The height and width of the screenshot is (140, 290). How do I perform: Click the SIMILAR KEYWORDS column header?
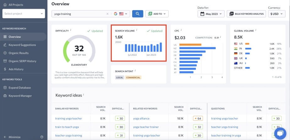tap(67, 109)
